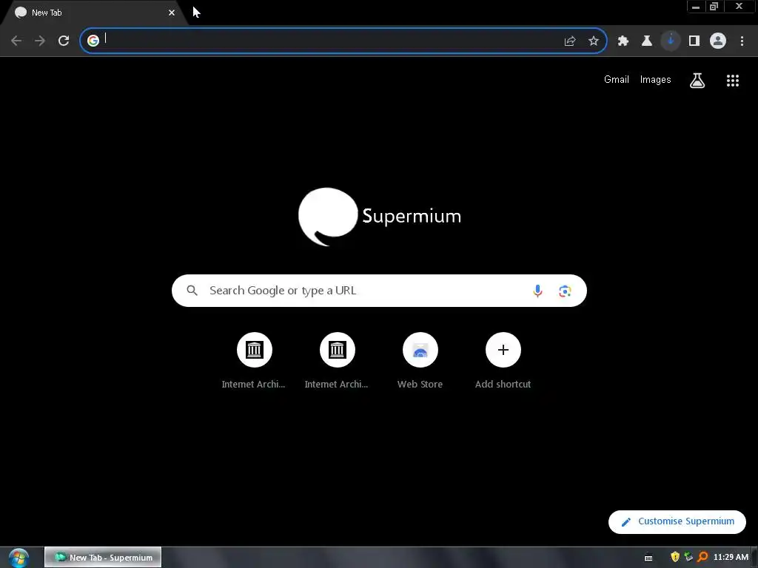Screen dimensions: 758x568
Task: Go back using the back arrow
Action: pyautogui.click(x=16, y=41)
